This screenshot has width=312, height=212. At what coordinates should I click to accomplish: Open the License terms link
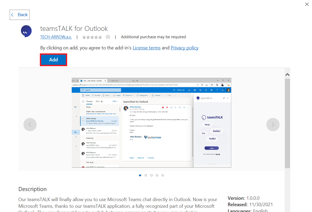point(146,48)
